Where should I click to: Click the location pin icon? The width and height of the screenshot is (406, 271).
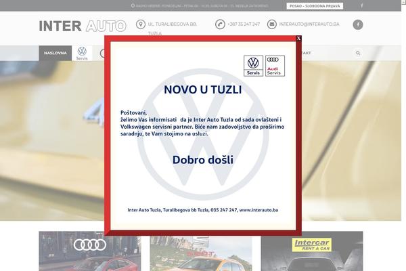tap(141, 24)
